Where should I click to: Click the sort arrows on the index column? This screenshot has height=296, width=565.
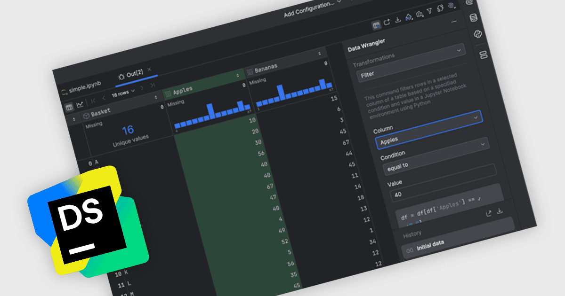pyautogui.click(x=73, y=119)
